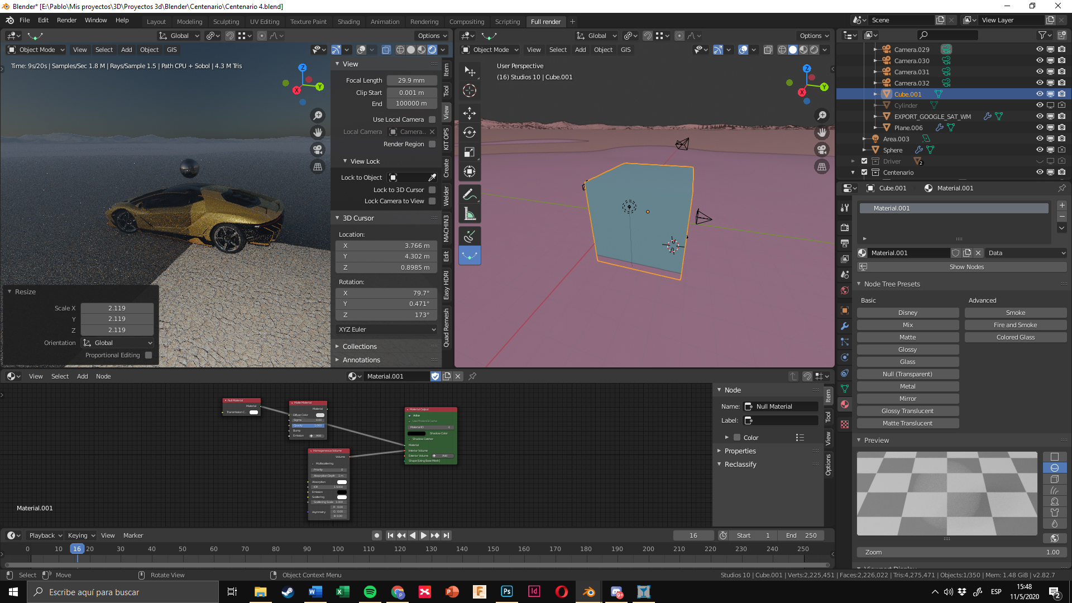Expand the Collections panel
The width and height of the screenshot is (1072, 603).
[x=360, y=347]
